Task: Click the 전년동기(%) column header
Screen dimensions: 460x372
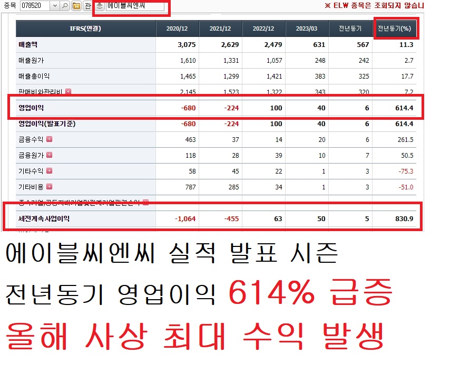Action: [x=394, y=28]
